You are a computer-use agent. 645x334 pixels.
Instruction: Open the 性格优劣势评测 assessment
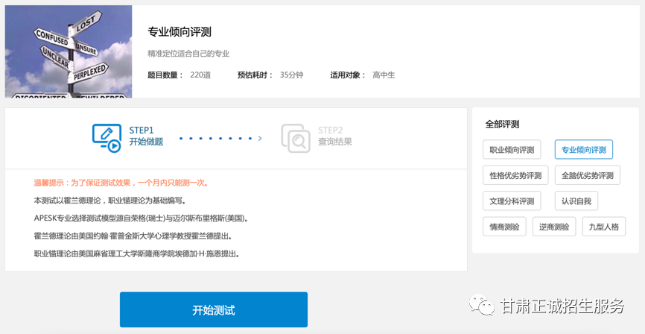[x=515, y=175]
